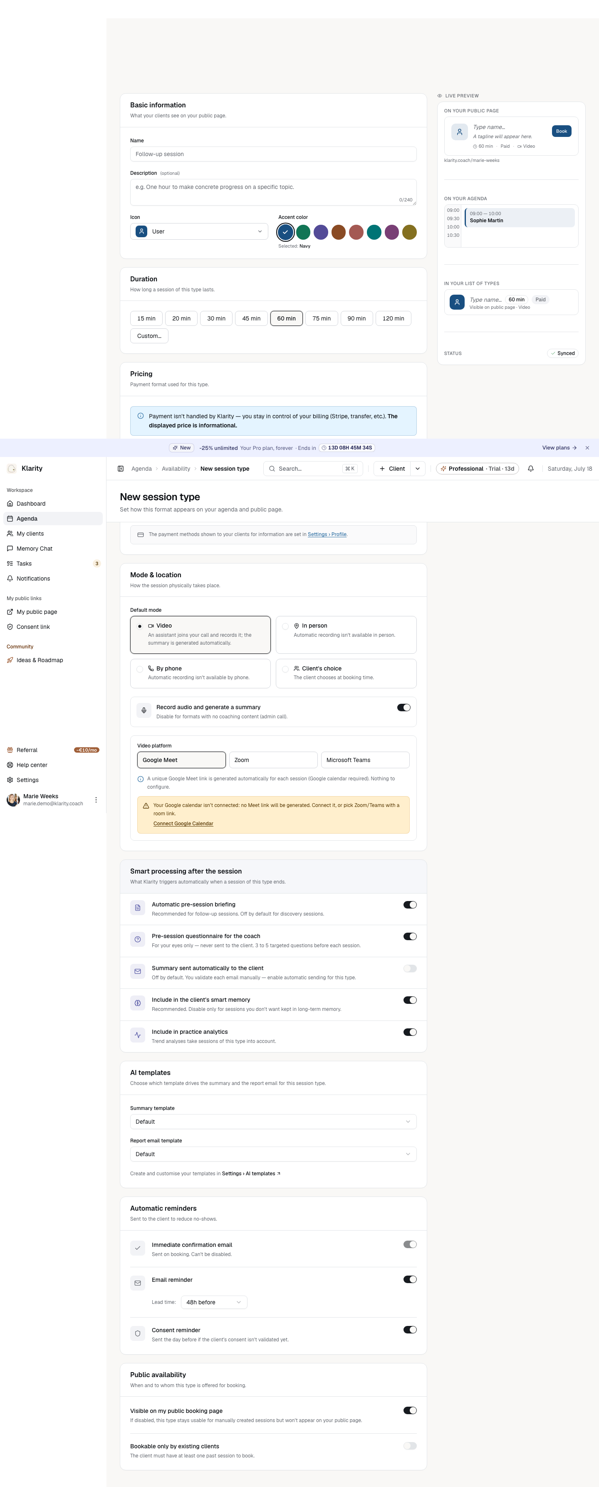The height and width of the screenshot is (1487, 599).
Task: Click the pre-session briefing document icon
Action: point(137,908)
